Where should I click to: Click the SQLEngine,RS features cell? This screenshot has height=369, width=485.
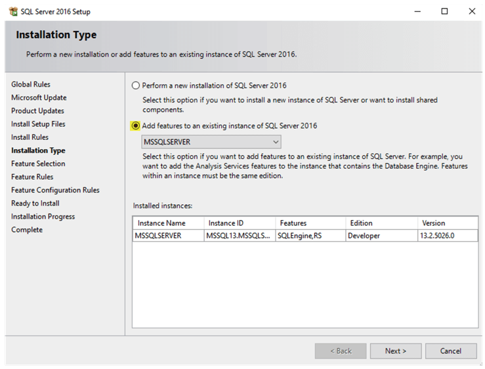tap(310, 236)
